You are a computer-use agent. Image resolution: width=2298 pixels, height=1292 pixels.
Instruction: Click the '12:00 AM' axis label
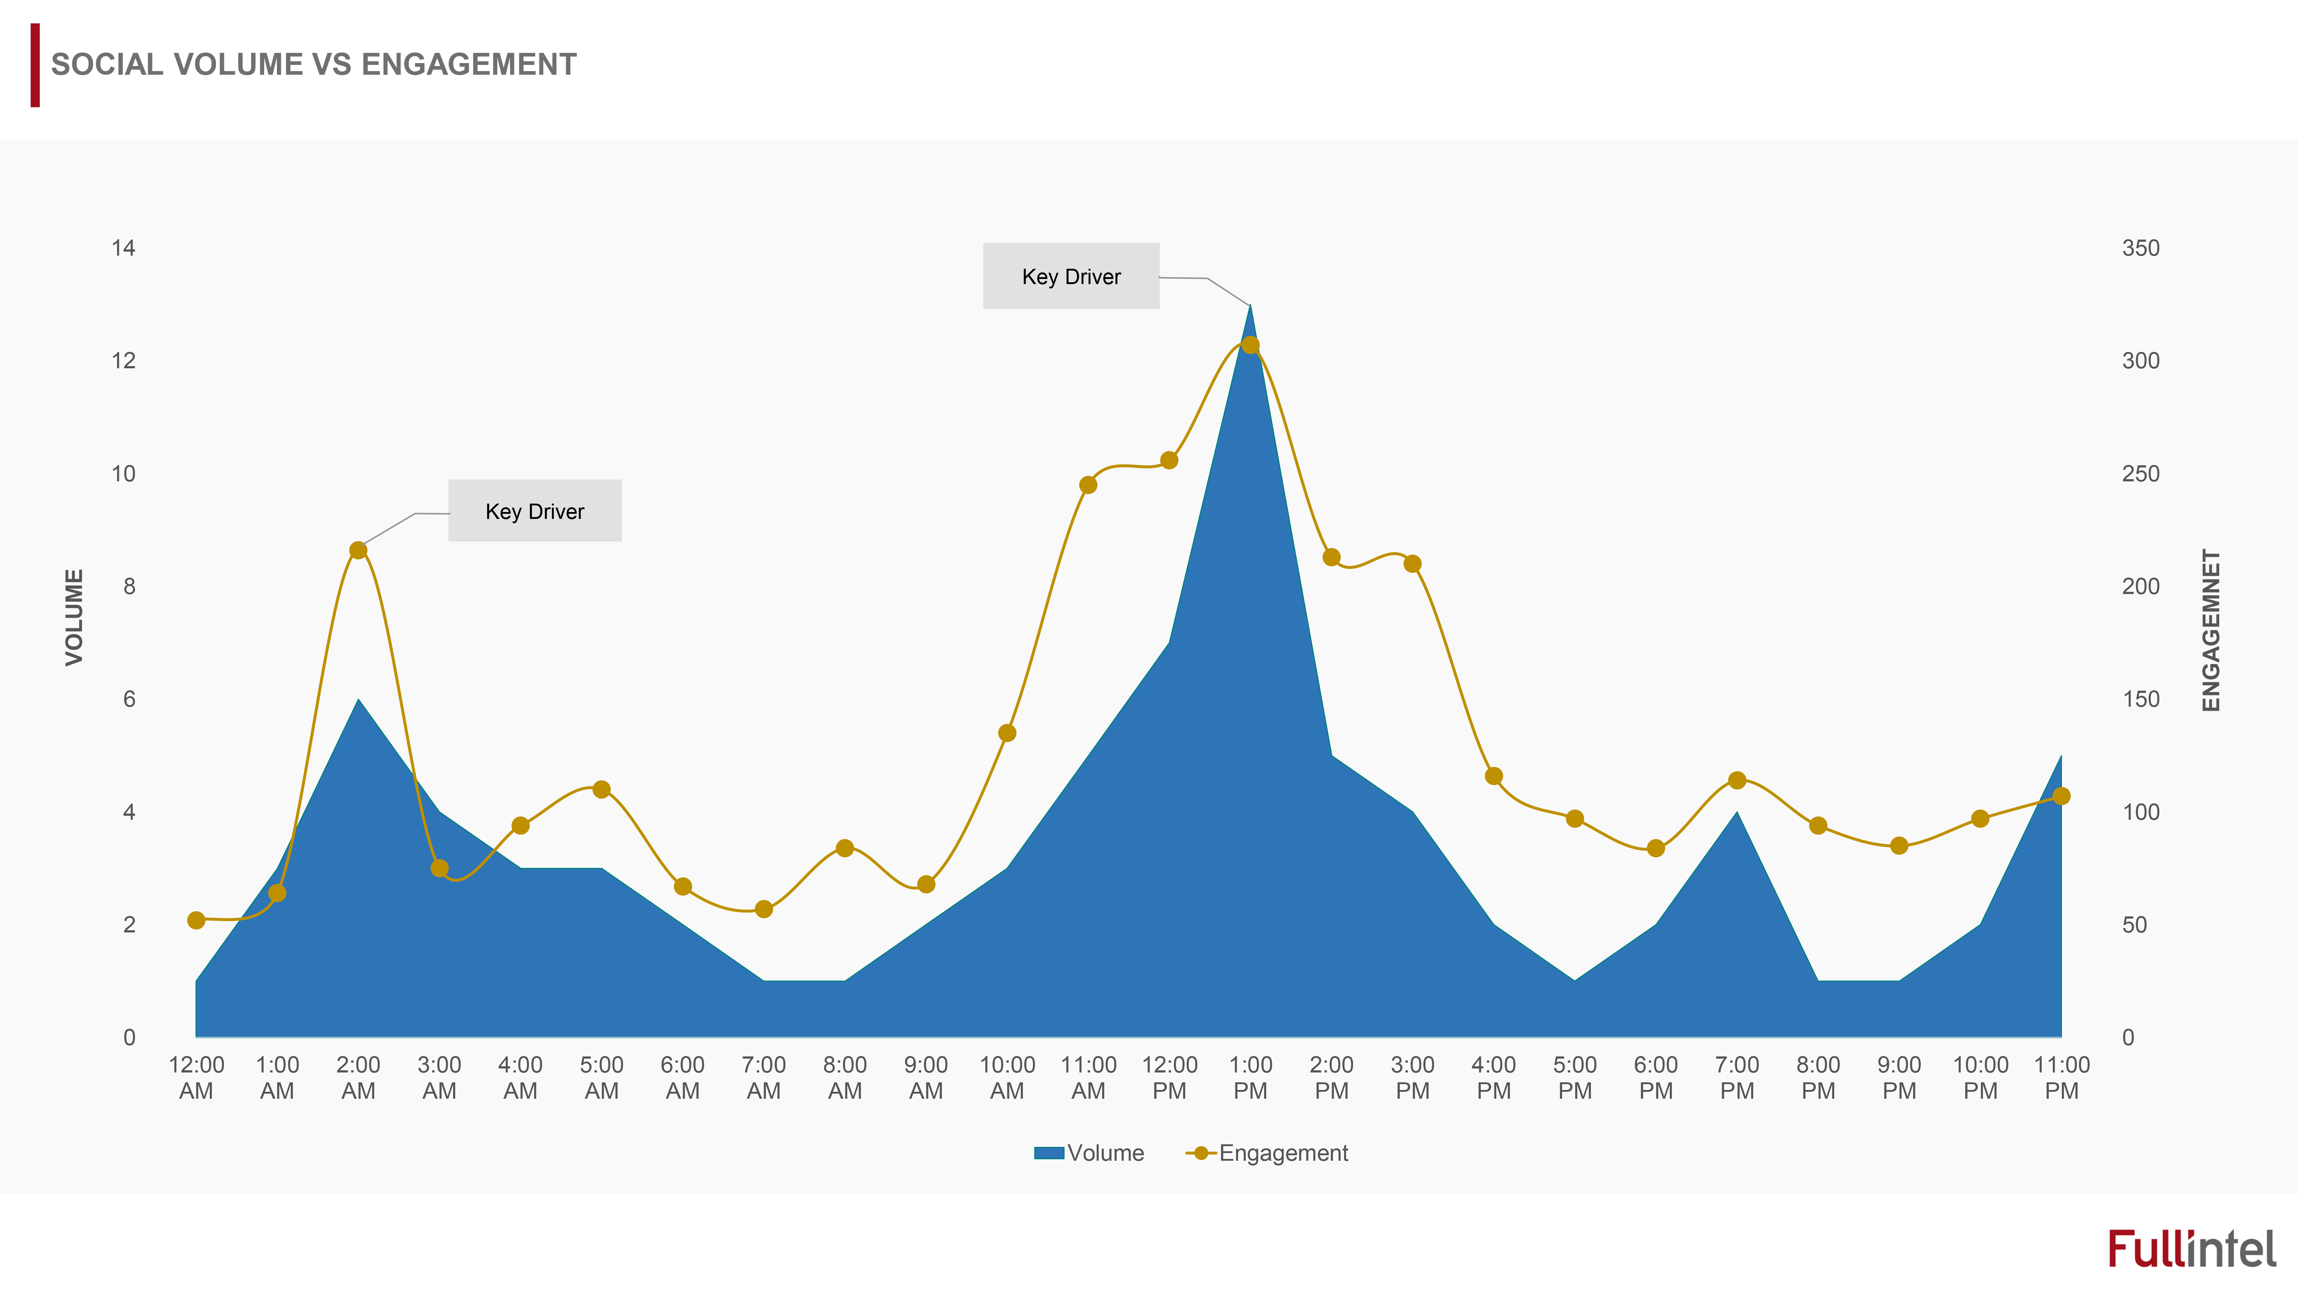(x=196, y=1077)
